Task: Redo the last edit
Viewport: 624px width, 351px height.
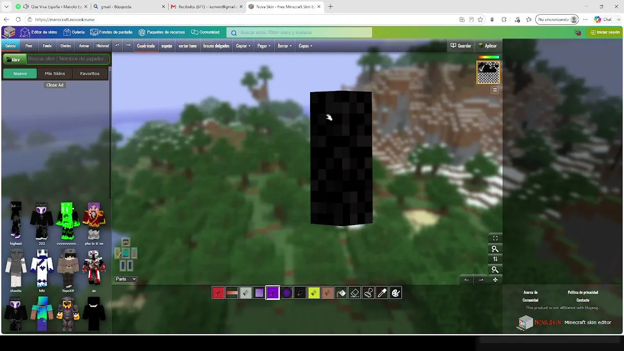Action: [x=128, y=46]
